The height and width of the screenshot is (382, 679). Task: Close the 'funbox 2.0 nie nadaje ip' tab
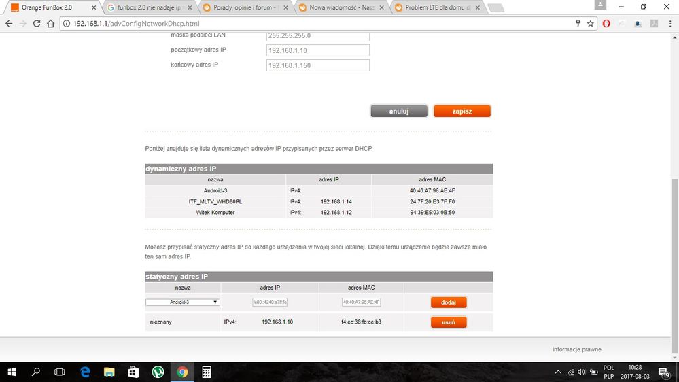point(189,7)
